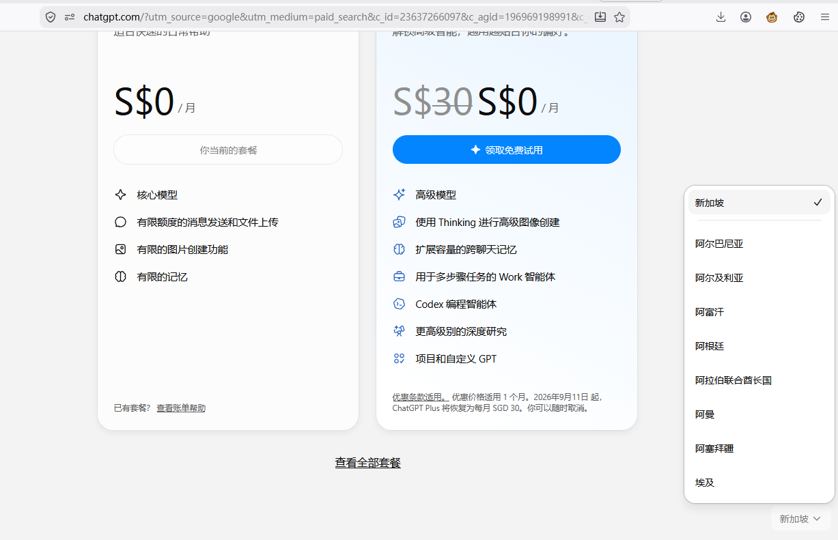Click the 已有套餐? text
This screenshot has height=540, width=838.
point(132,408)
